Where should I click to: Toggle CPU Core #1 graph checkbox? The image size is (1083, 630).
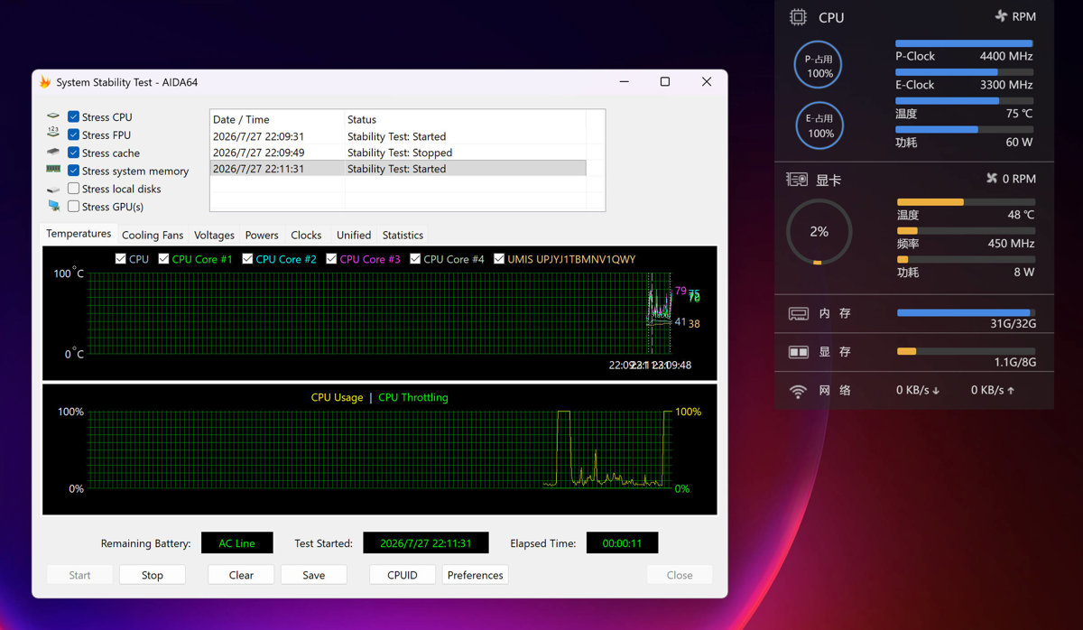pos(163,259)
